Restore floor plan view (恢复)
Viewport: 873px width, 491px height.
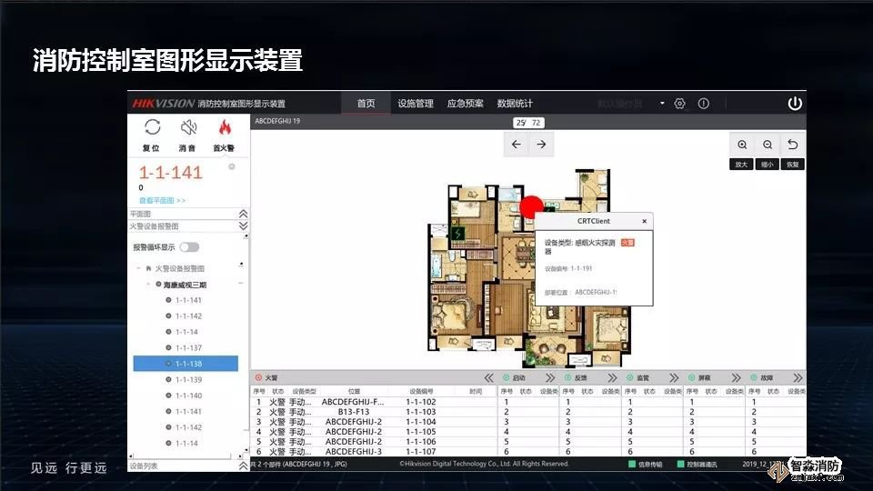pos(793,145)
